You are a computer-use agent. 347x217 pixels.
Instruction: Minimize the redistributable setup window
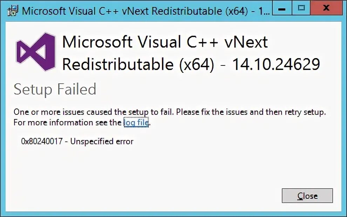point(282,8)
